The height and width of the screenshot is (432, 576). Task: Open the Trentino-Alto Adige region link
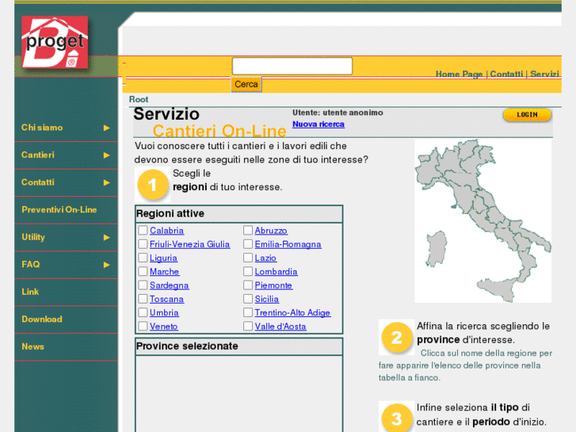coord(293,312)
